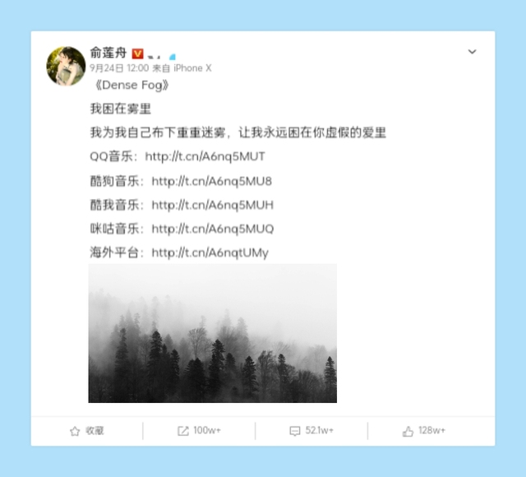Viewport: 526px width, 477px height.
Task: Open the 海外平台 link
Action: [210, 252]
